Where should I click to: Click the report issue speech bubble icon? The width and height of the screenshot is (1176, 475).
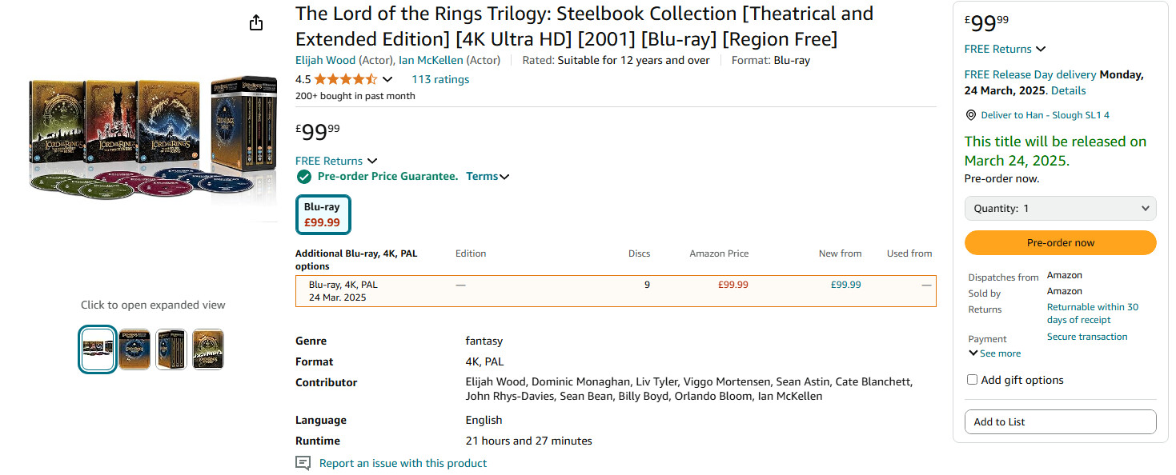click(x=303, y=463)
